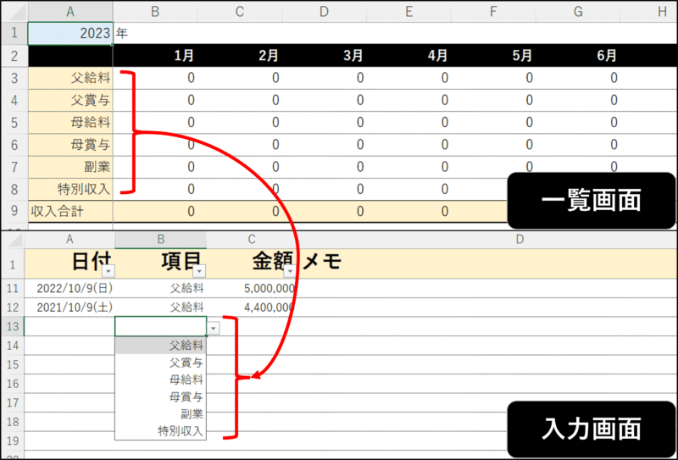Select the 1月 month header cell
The height and width of the screenshot is (460, 678).
click(155, 56)
